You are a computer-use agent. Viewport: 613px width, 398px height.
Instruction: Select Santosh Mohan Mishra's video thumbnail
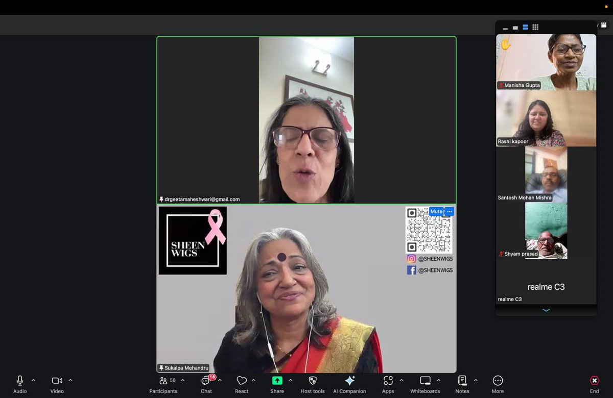[546, 175]
